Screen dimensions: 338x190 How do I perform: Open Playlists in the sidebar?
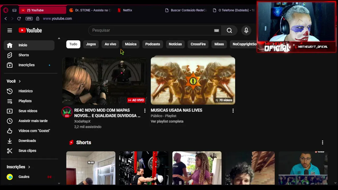click(29, 101)
